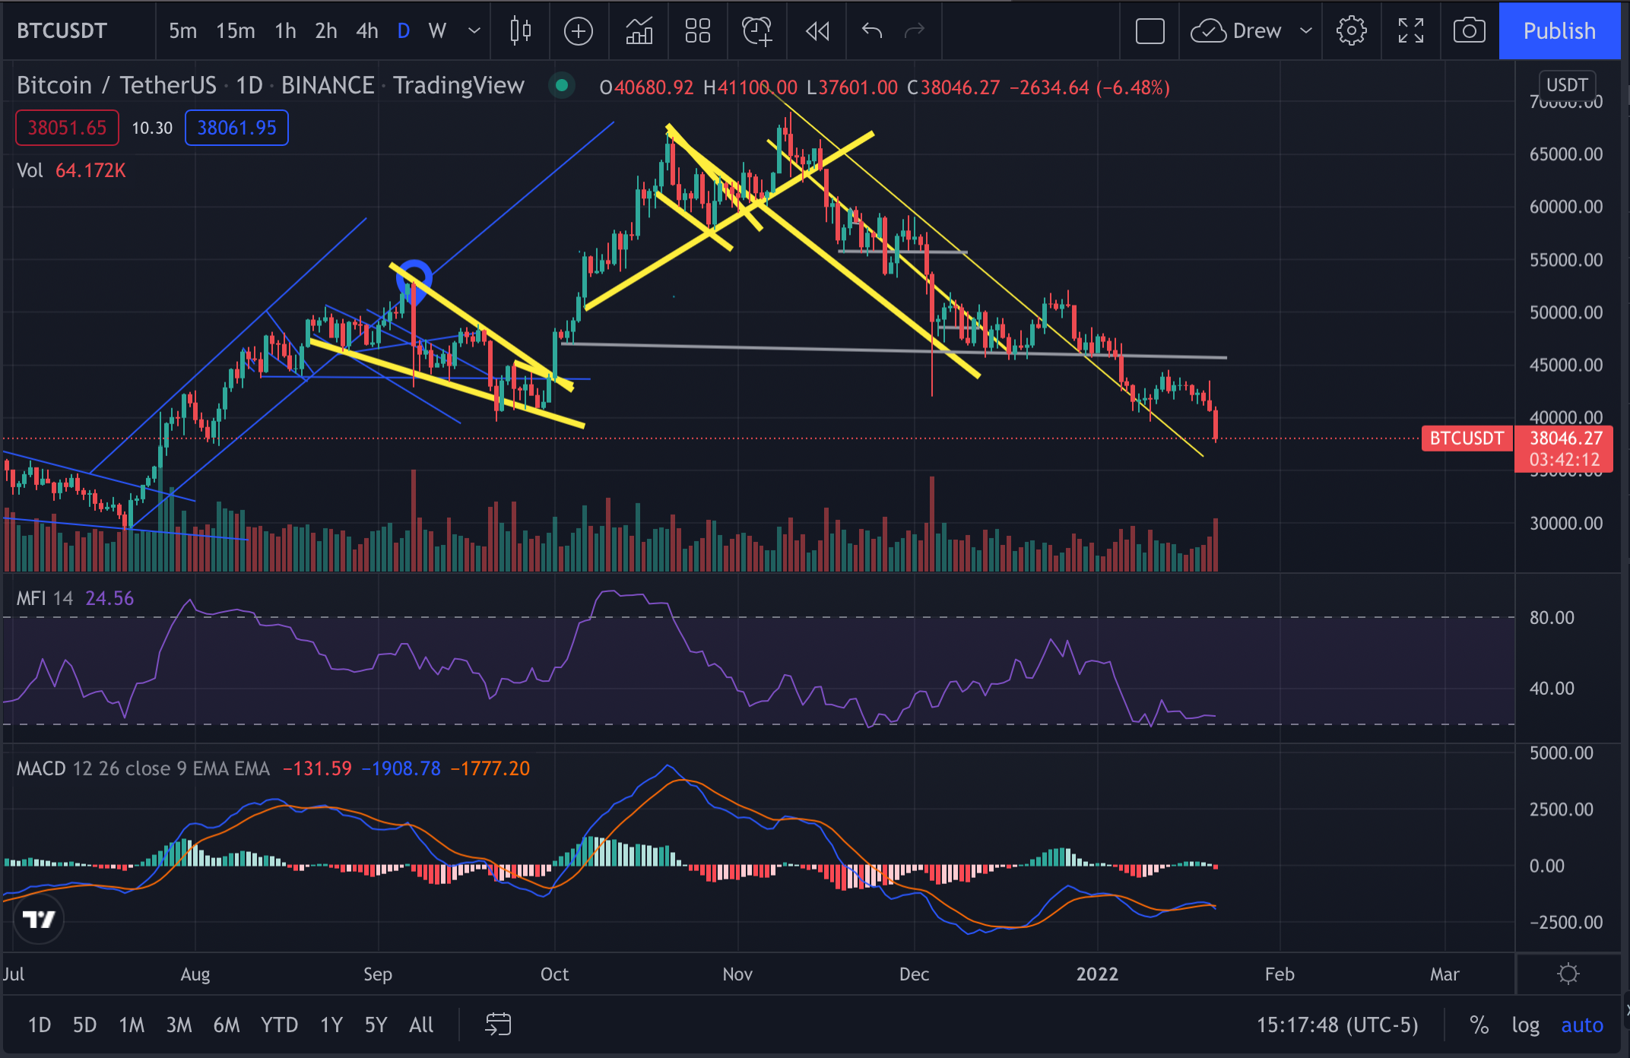Open the candlestick chart style selector

(x=521, y=31)
